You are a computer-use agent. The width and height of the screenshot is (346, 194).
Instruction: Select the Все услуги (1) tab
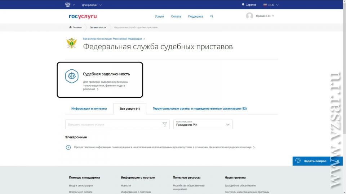click(129, 108)
